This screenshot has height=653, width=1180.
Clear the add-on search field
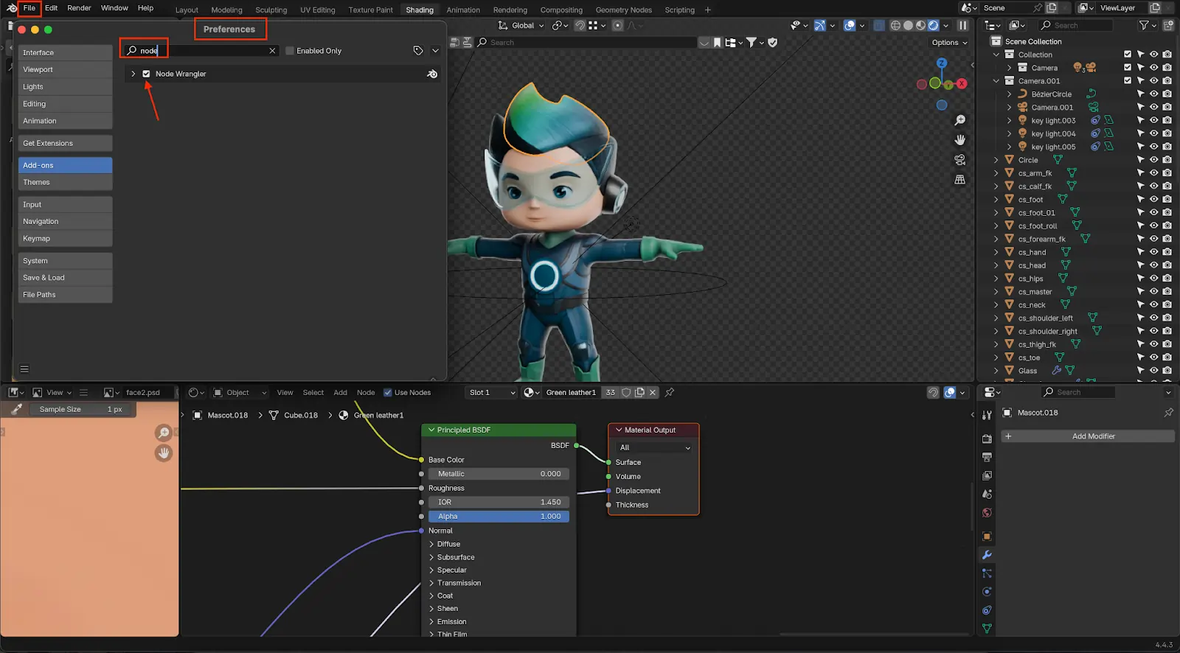(272, 51)
